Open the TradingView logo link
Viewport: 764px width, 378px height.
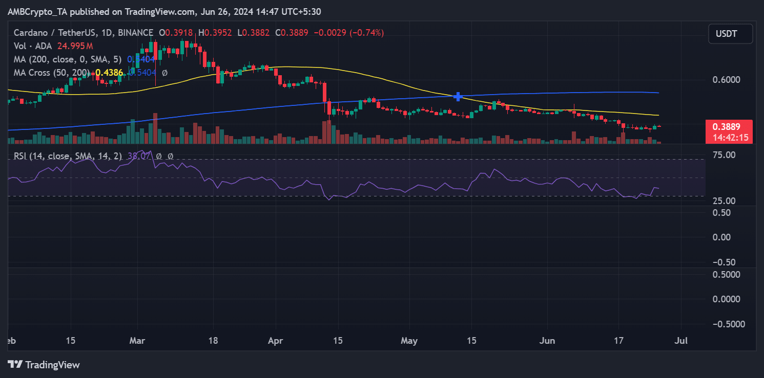[x=44, y=365]
